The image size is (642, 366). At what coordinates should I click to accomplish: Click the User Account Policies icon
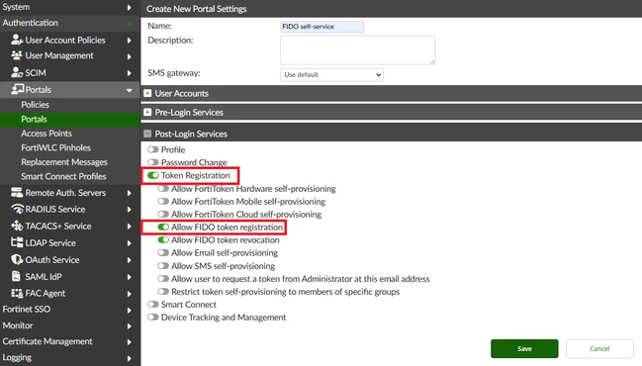pyautogui.click(x=17, y=40)
